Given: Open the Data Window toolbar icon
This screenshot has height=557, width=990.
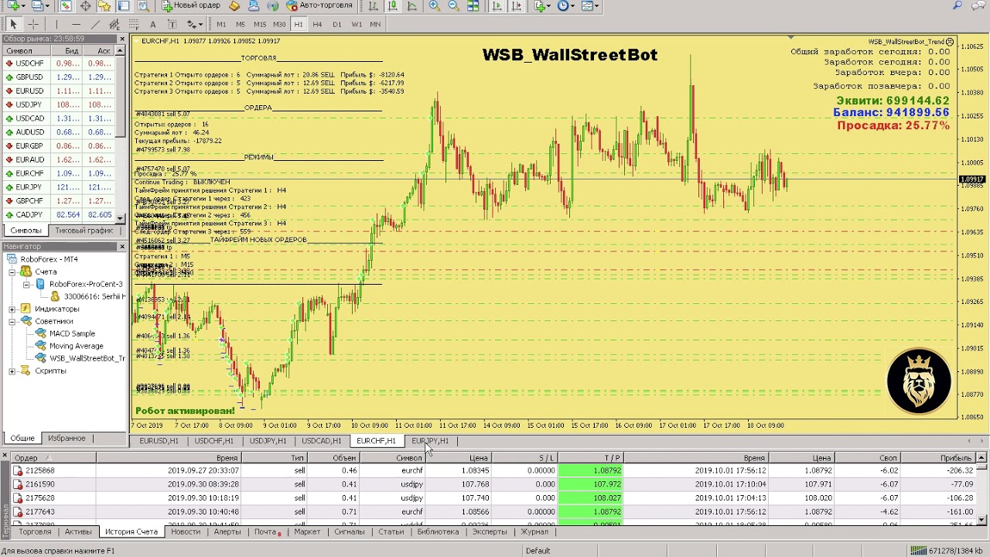Looking at the screenshot, I should tap(85, 5).
